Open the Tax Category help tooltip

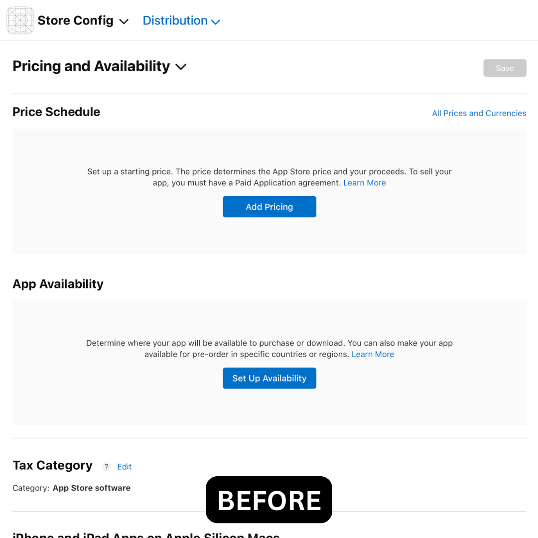pyautogui.click(x=106, y=467)
